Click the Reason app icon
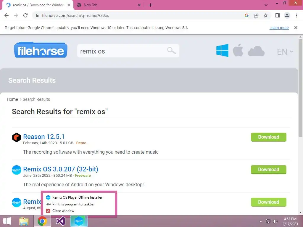This screenshot has height=227, width=303. [x=17, y=137]
